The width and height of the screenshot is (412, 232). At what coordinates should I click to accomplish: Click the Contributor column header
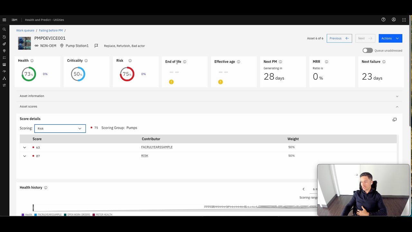(x=151, y=139)
